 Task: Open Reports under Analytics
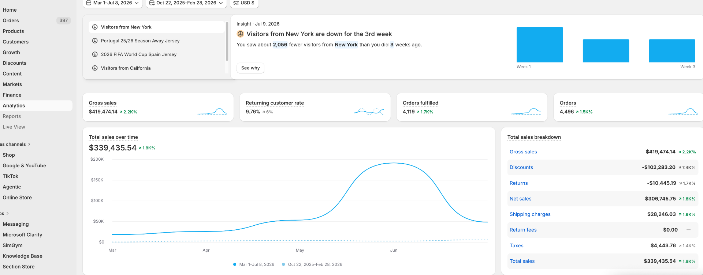pos(12,116)
